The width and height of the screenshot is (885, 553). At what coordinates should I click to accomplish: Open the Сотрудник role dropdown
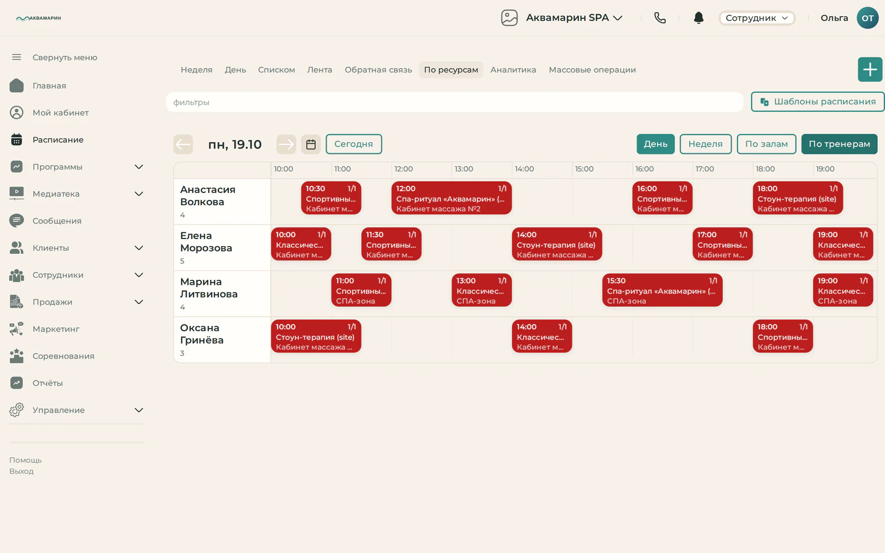(x=757, y=18)
